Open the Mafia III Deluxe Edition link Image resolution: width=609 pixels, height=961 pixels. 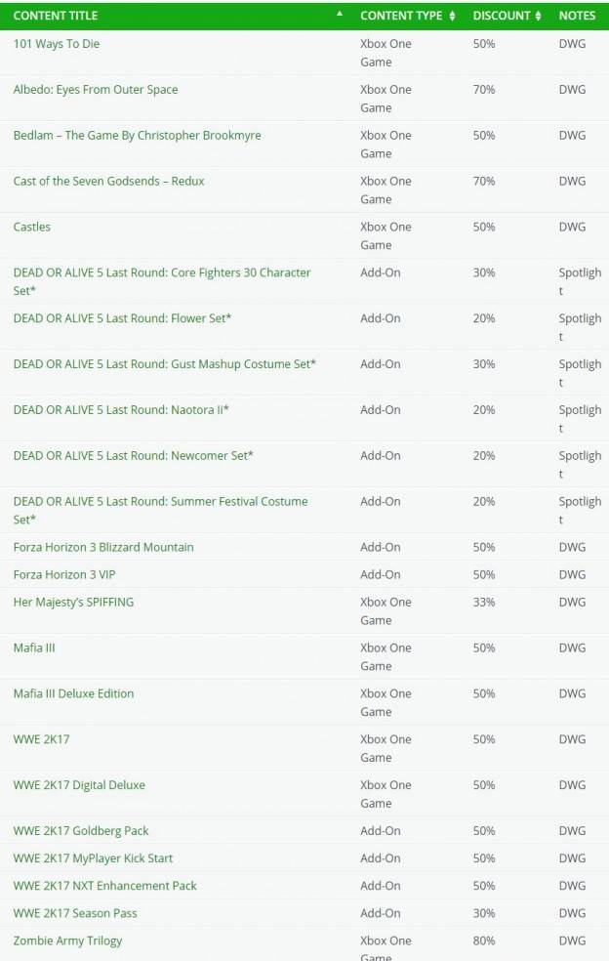point(73,693)
